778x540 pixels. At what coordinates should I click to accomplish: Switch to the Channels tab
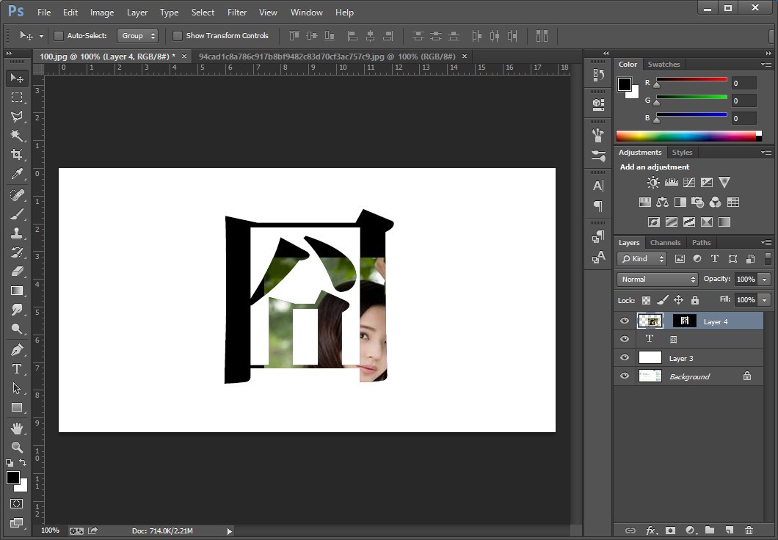(x=665, y=243)
